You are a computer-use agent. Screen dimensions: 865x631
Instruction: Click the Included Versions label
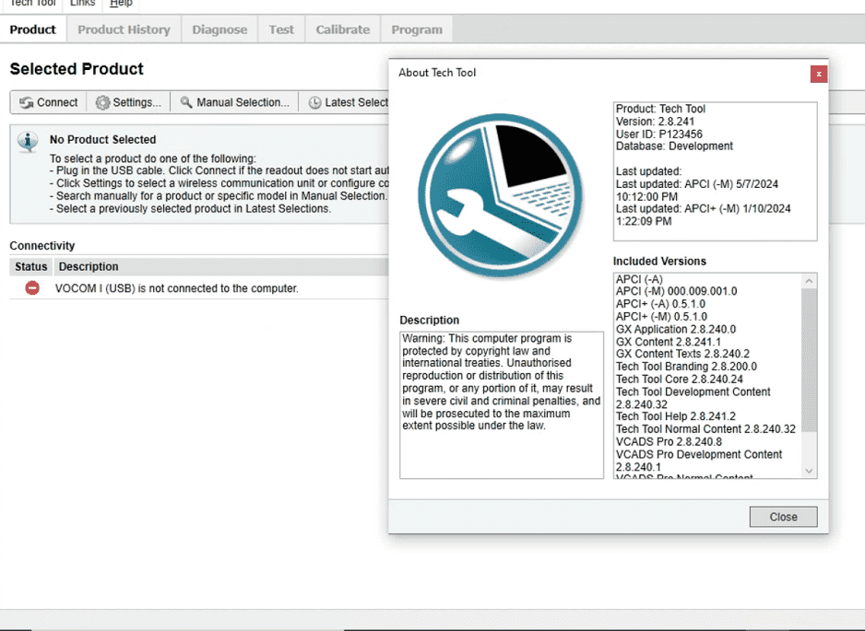pyautogui.click(x=659, y=262)
